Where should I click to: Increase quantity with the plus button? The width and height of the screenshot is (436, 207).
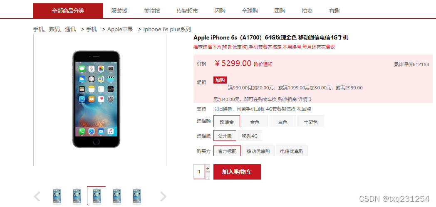coord(208,168)
